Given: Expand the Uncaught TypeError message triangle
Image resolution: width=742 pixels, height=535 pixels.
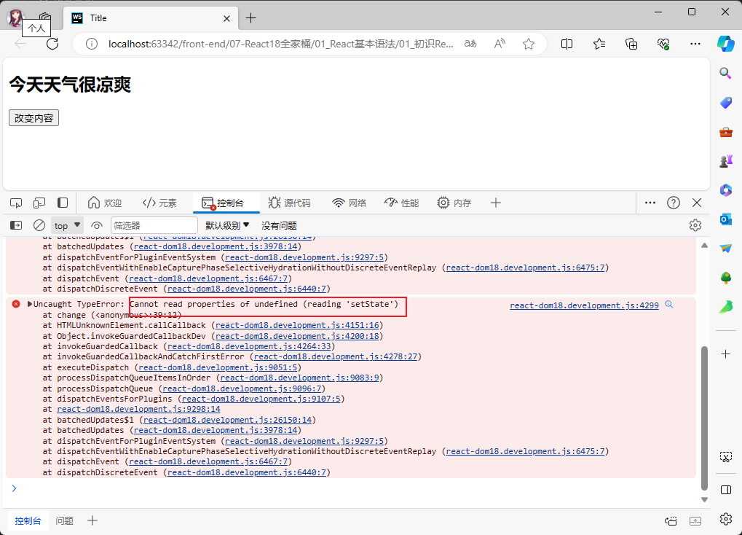Looking at the screenshot, I should pyautogui.click(x=30, y=304).
